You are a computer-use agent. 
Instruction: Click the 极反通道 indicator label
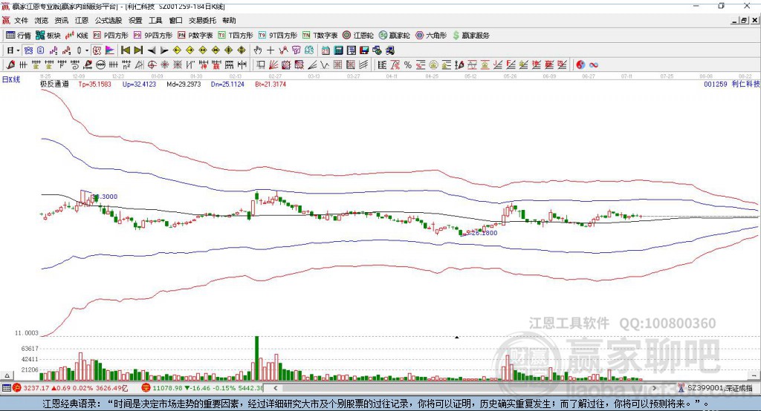point(54,84)
